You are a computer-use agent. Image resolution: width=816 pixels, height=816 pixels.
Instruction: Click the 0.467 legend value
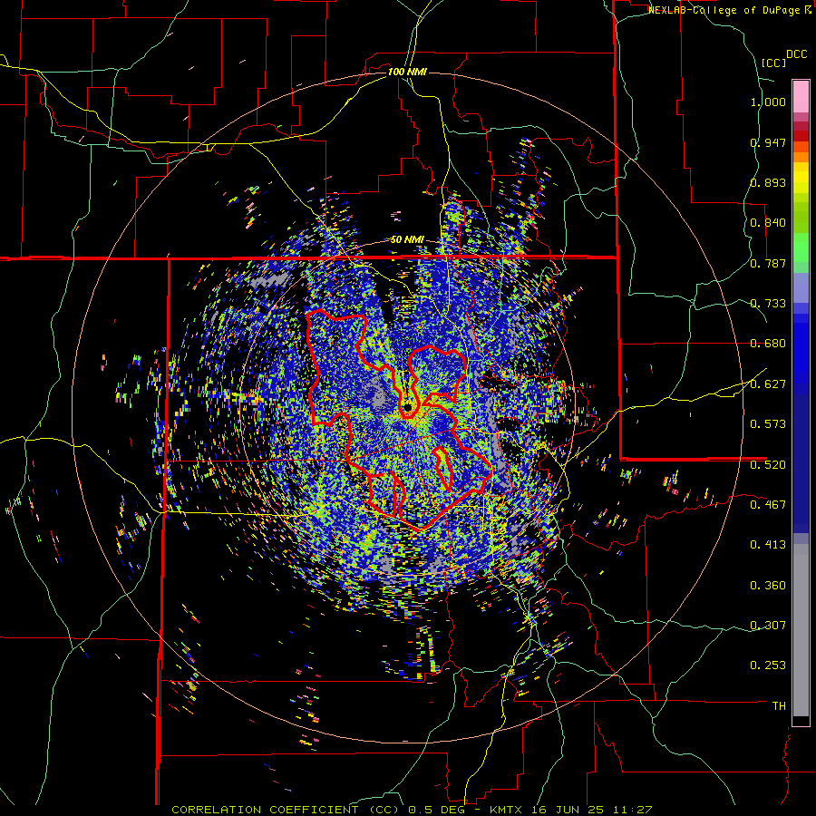pyautogui.click(x=768, y=504)
